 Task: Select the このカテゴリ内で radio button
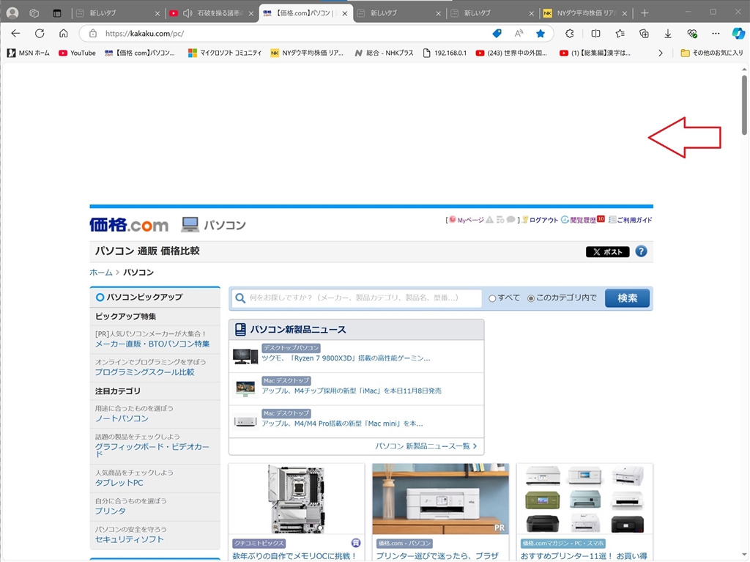tap(531, 298)
